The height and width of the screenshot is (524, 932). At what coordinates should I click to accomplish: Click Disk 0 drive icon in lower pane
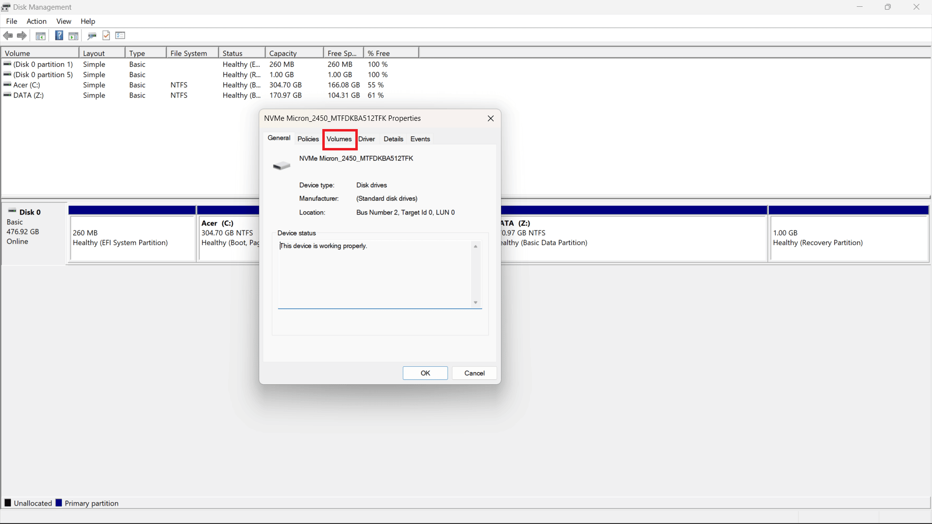12,211
